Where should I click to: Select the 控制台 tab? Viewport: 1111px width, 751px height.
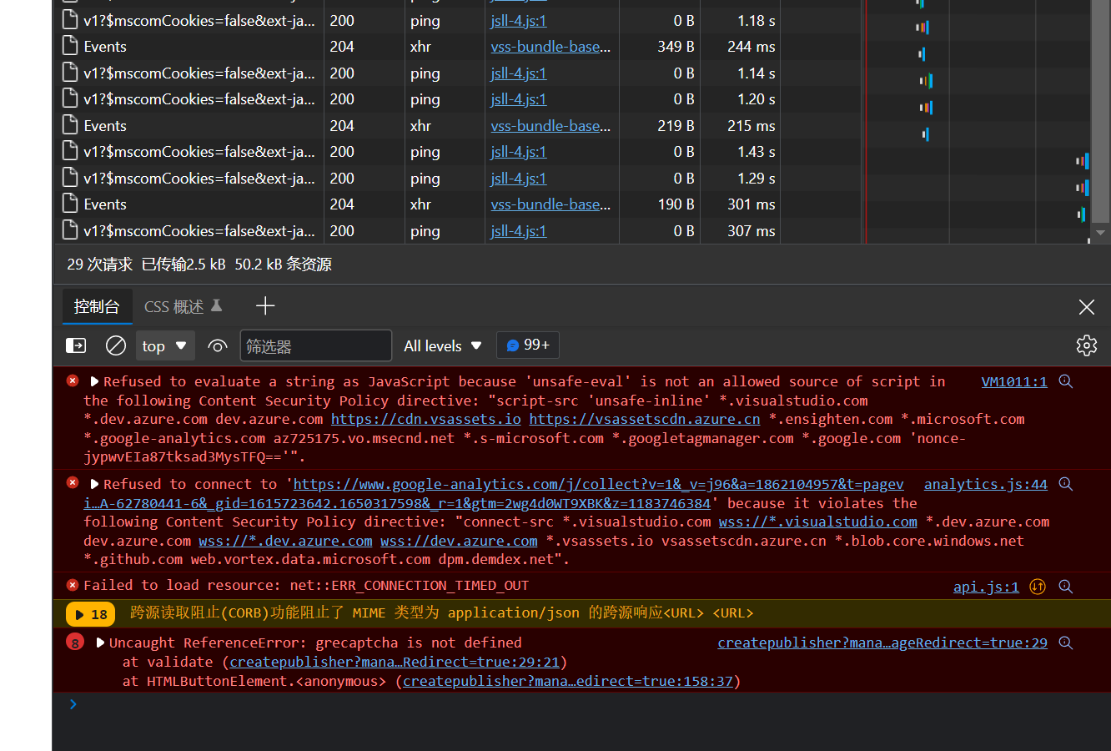[x=97, y=305]
